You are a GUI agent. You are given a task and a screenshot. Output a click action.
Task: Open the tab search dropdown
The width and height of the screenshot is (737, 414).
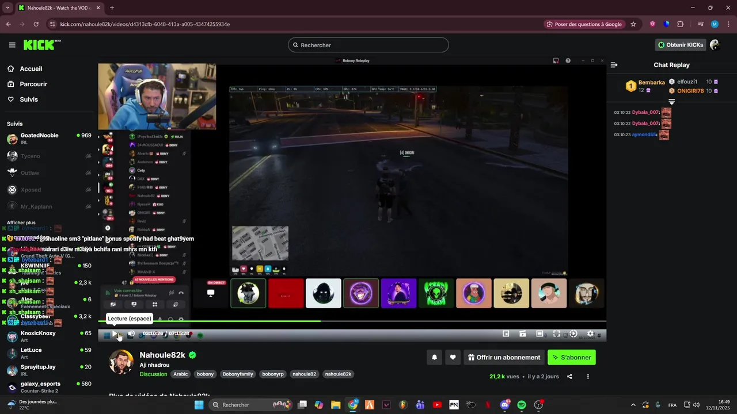(7, 7)
